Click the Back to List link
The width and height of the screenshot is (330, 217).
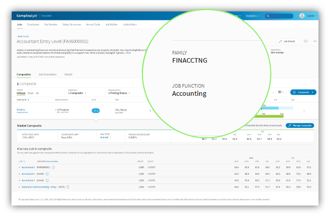(23, 36)
